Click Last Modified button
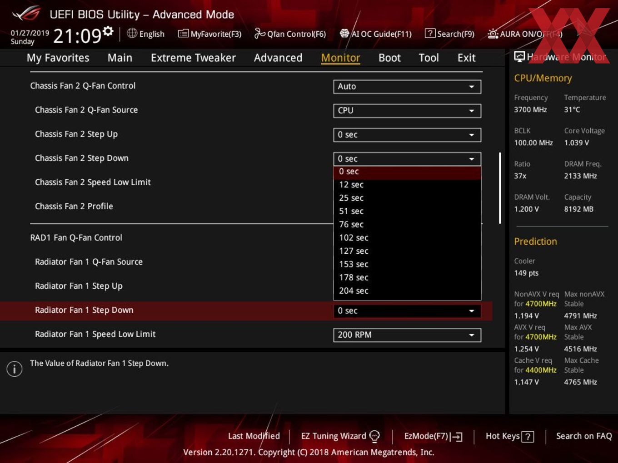This screenshot has height=463, width=618. pyautogui.click(x=254, y=436)
